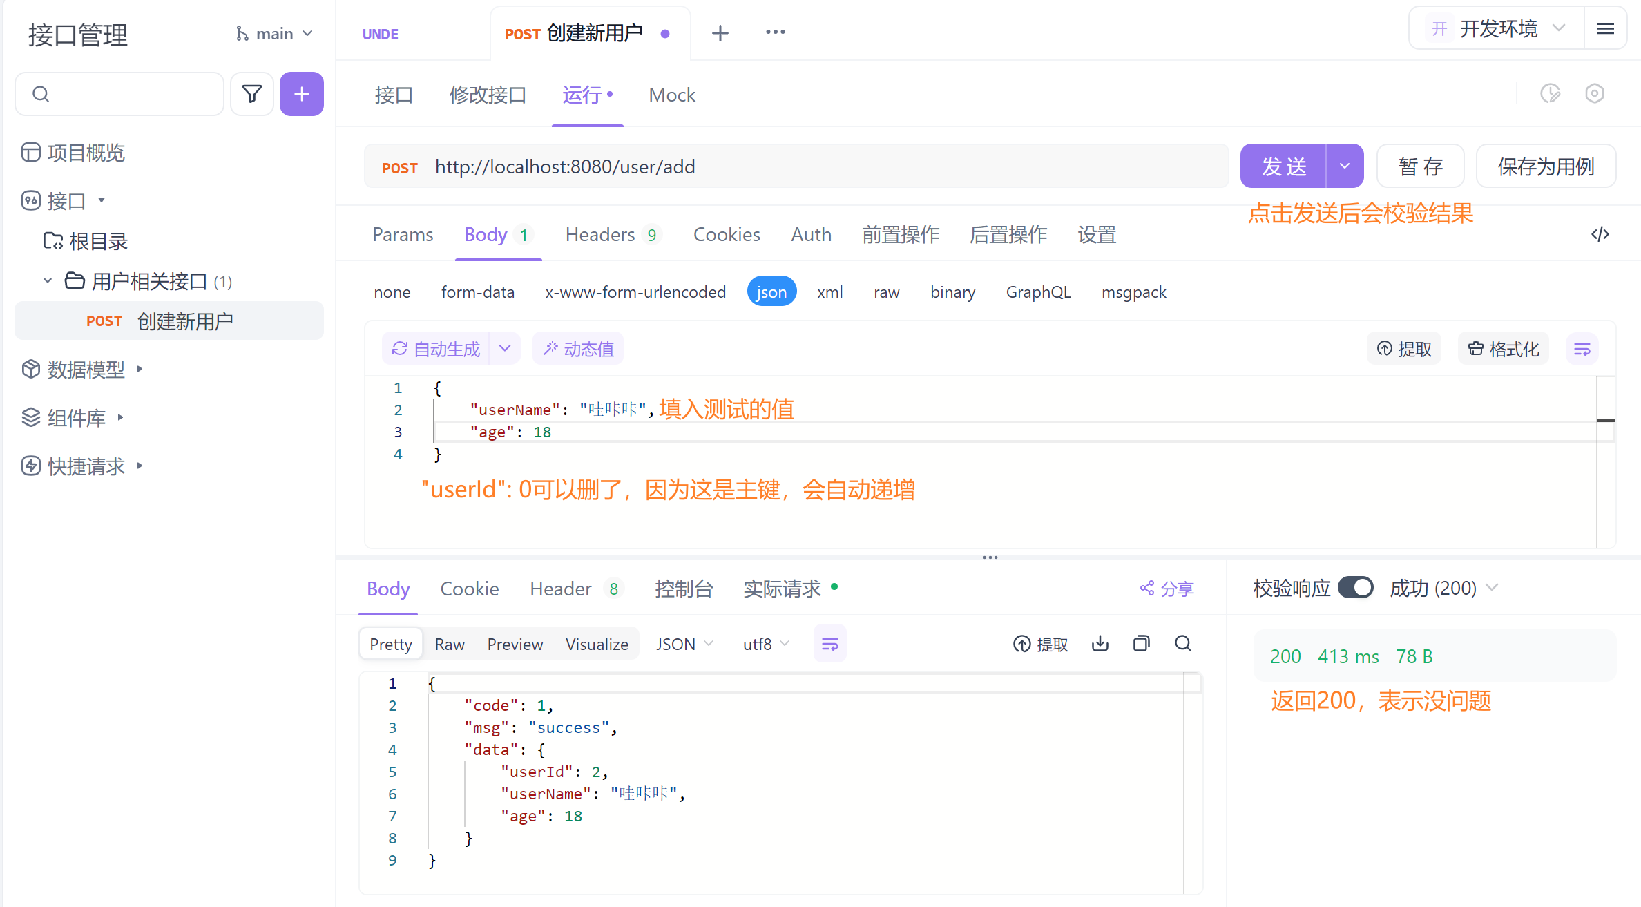This screenshot has height=907, width=1641.
Task: Toggle word wrap icon in response toolbar
Action: click(829, 644)
